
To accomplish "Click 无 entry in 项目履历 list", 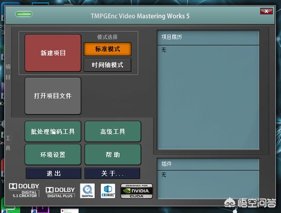I will pos(164,50).
